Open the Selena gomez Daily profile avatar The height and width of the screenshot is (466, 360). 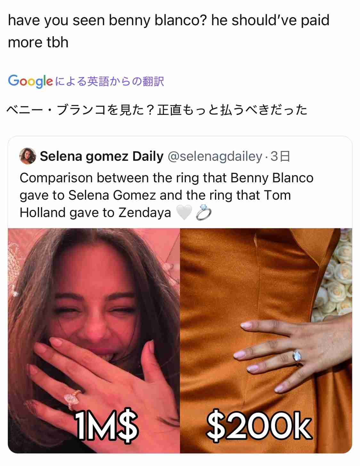click(28, 156)
